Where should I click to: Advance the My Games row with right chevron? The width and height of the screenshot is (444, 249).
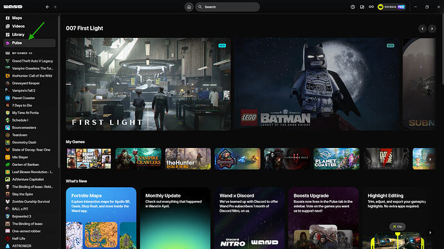[x=430, y=159]
